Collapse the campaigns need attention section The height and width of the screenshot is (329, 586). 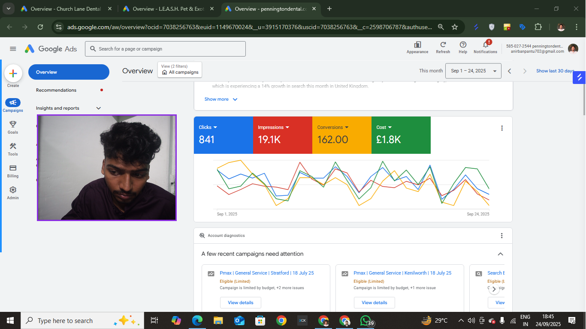click(x=500, y=254)
